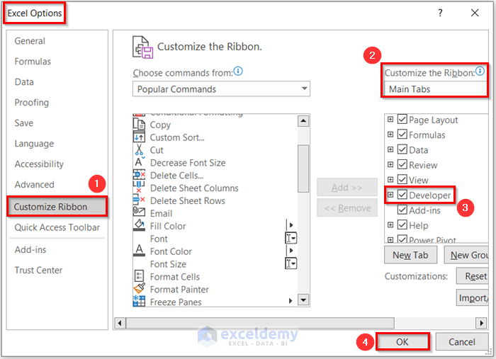
Task: Click the Font Size combo box indicator icon
Action: [x=291, y=263]
